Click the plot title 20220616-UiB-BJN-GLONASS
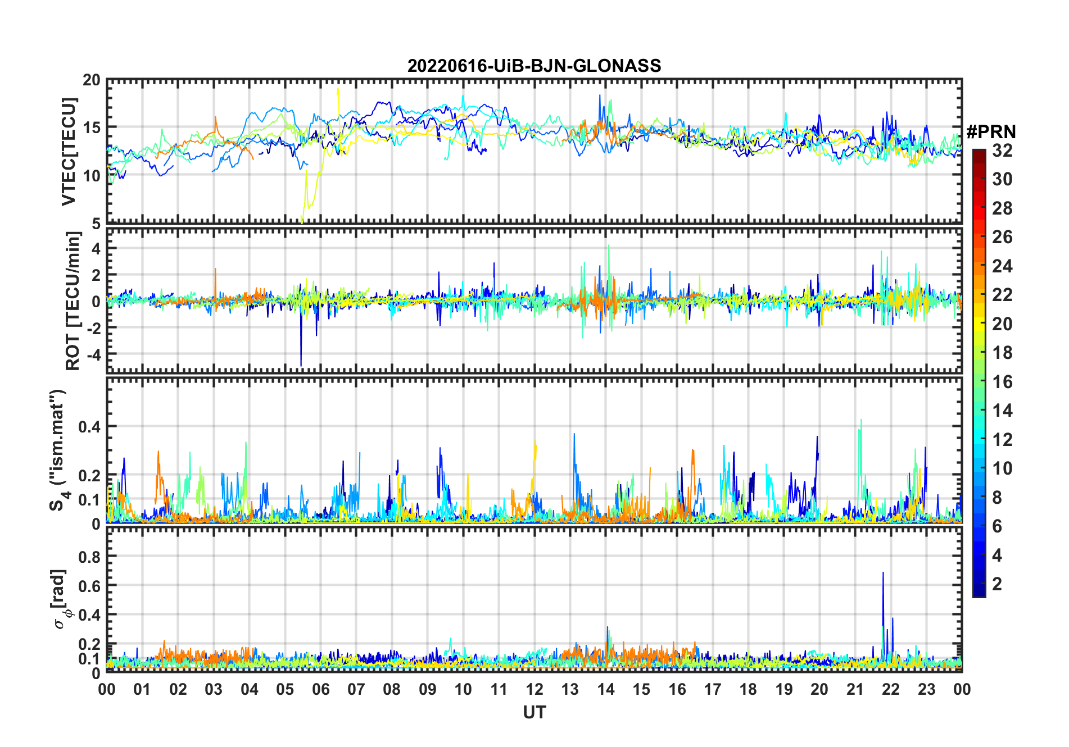 click(x=534, y=66)
